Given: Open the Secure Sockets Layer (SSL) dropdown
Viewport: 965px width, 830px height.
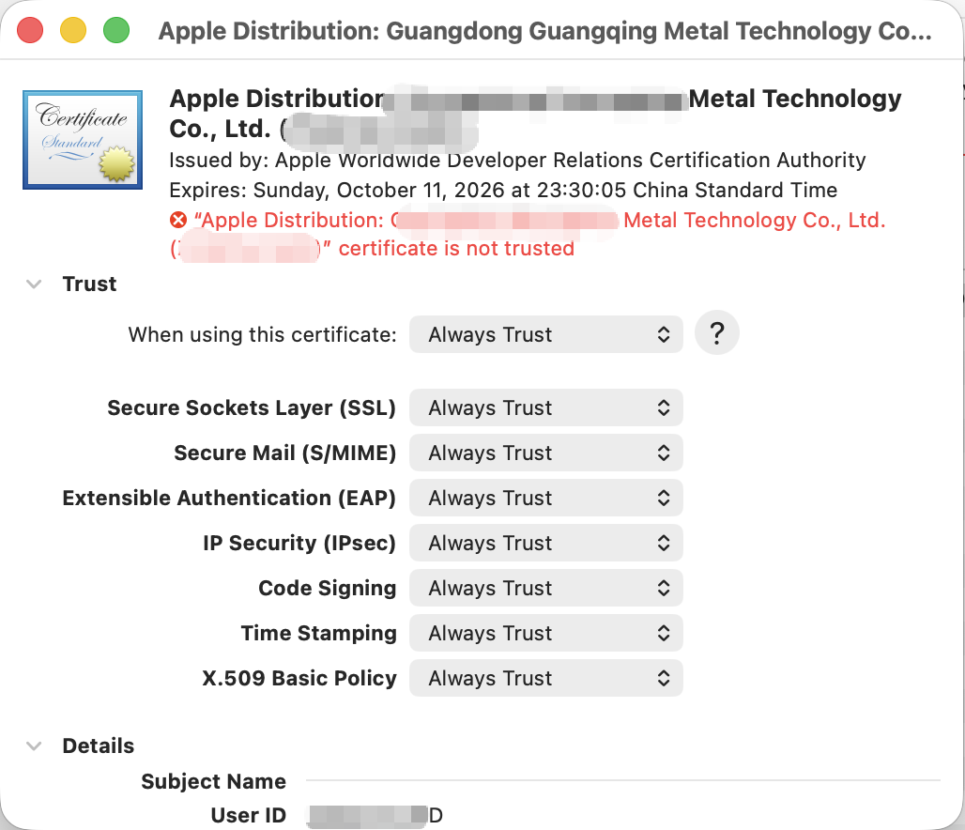Looking at the screenshot, I should (x=545, y=407).
